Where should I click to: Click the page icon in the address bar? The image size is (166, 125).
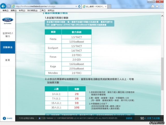coord(13,6)
